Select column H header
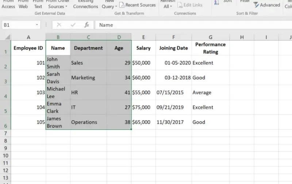The height and width of the screenshot is (184, 292). pos(242,37)
